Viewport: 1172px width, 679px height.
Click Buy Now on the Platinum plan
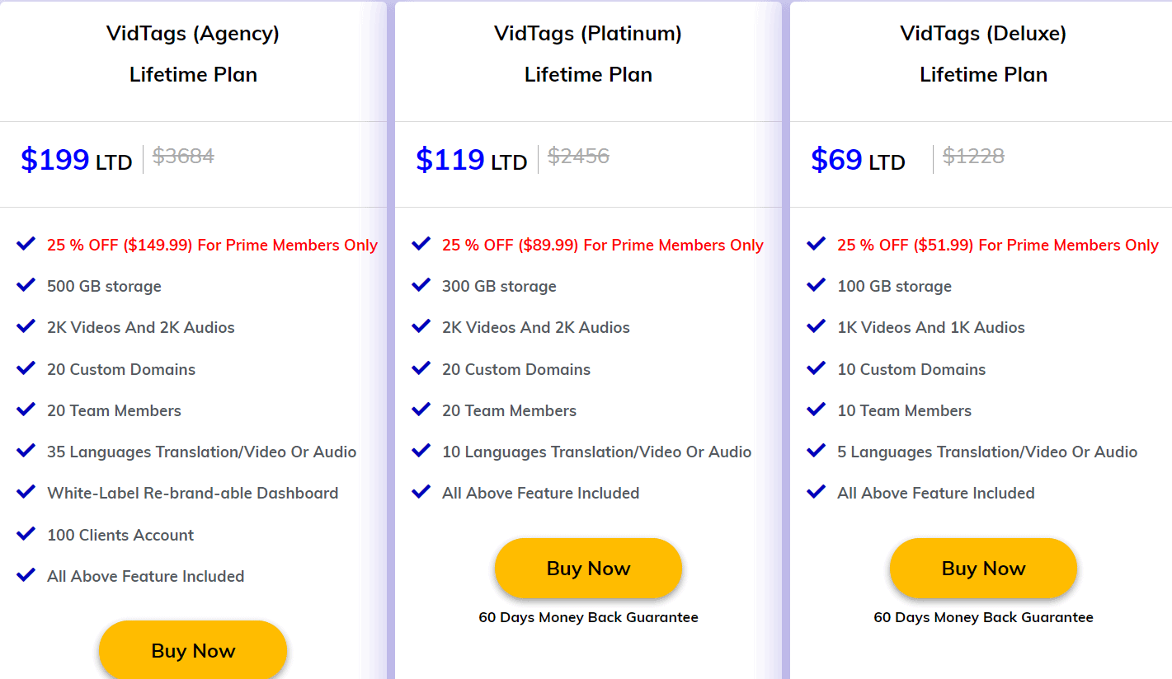[588, 568]
